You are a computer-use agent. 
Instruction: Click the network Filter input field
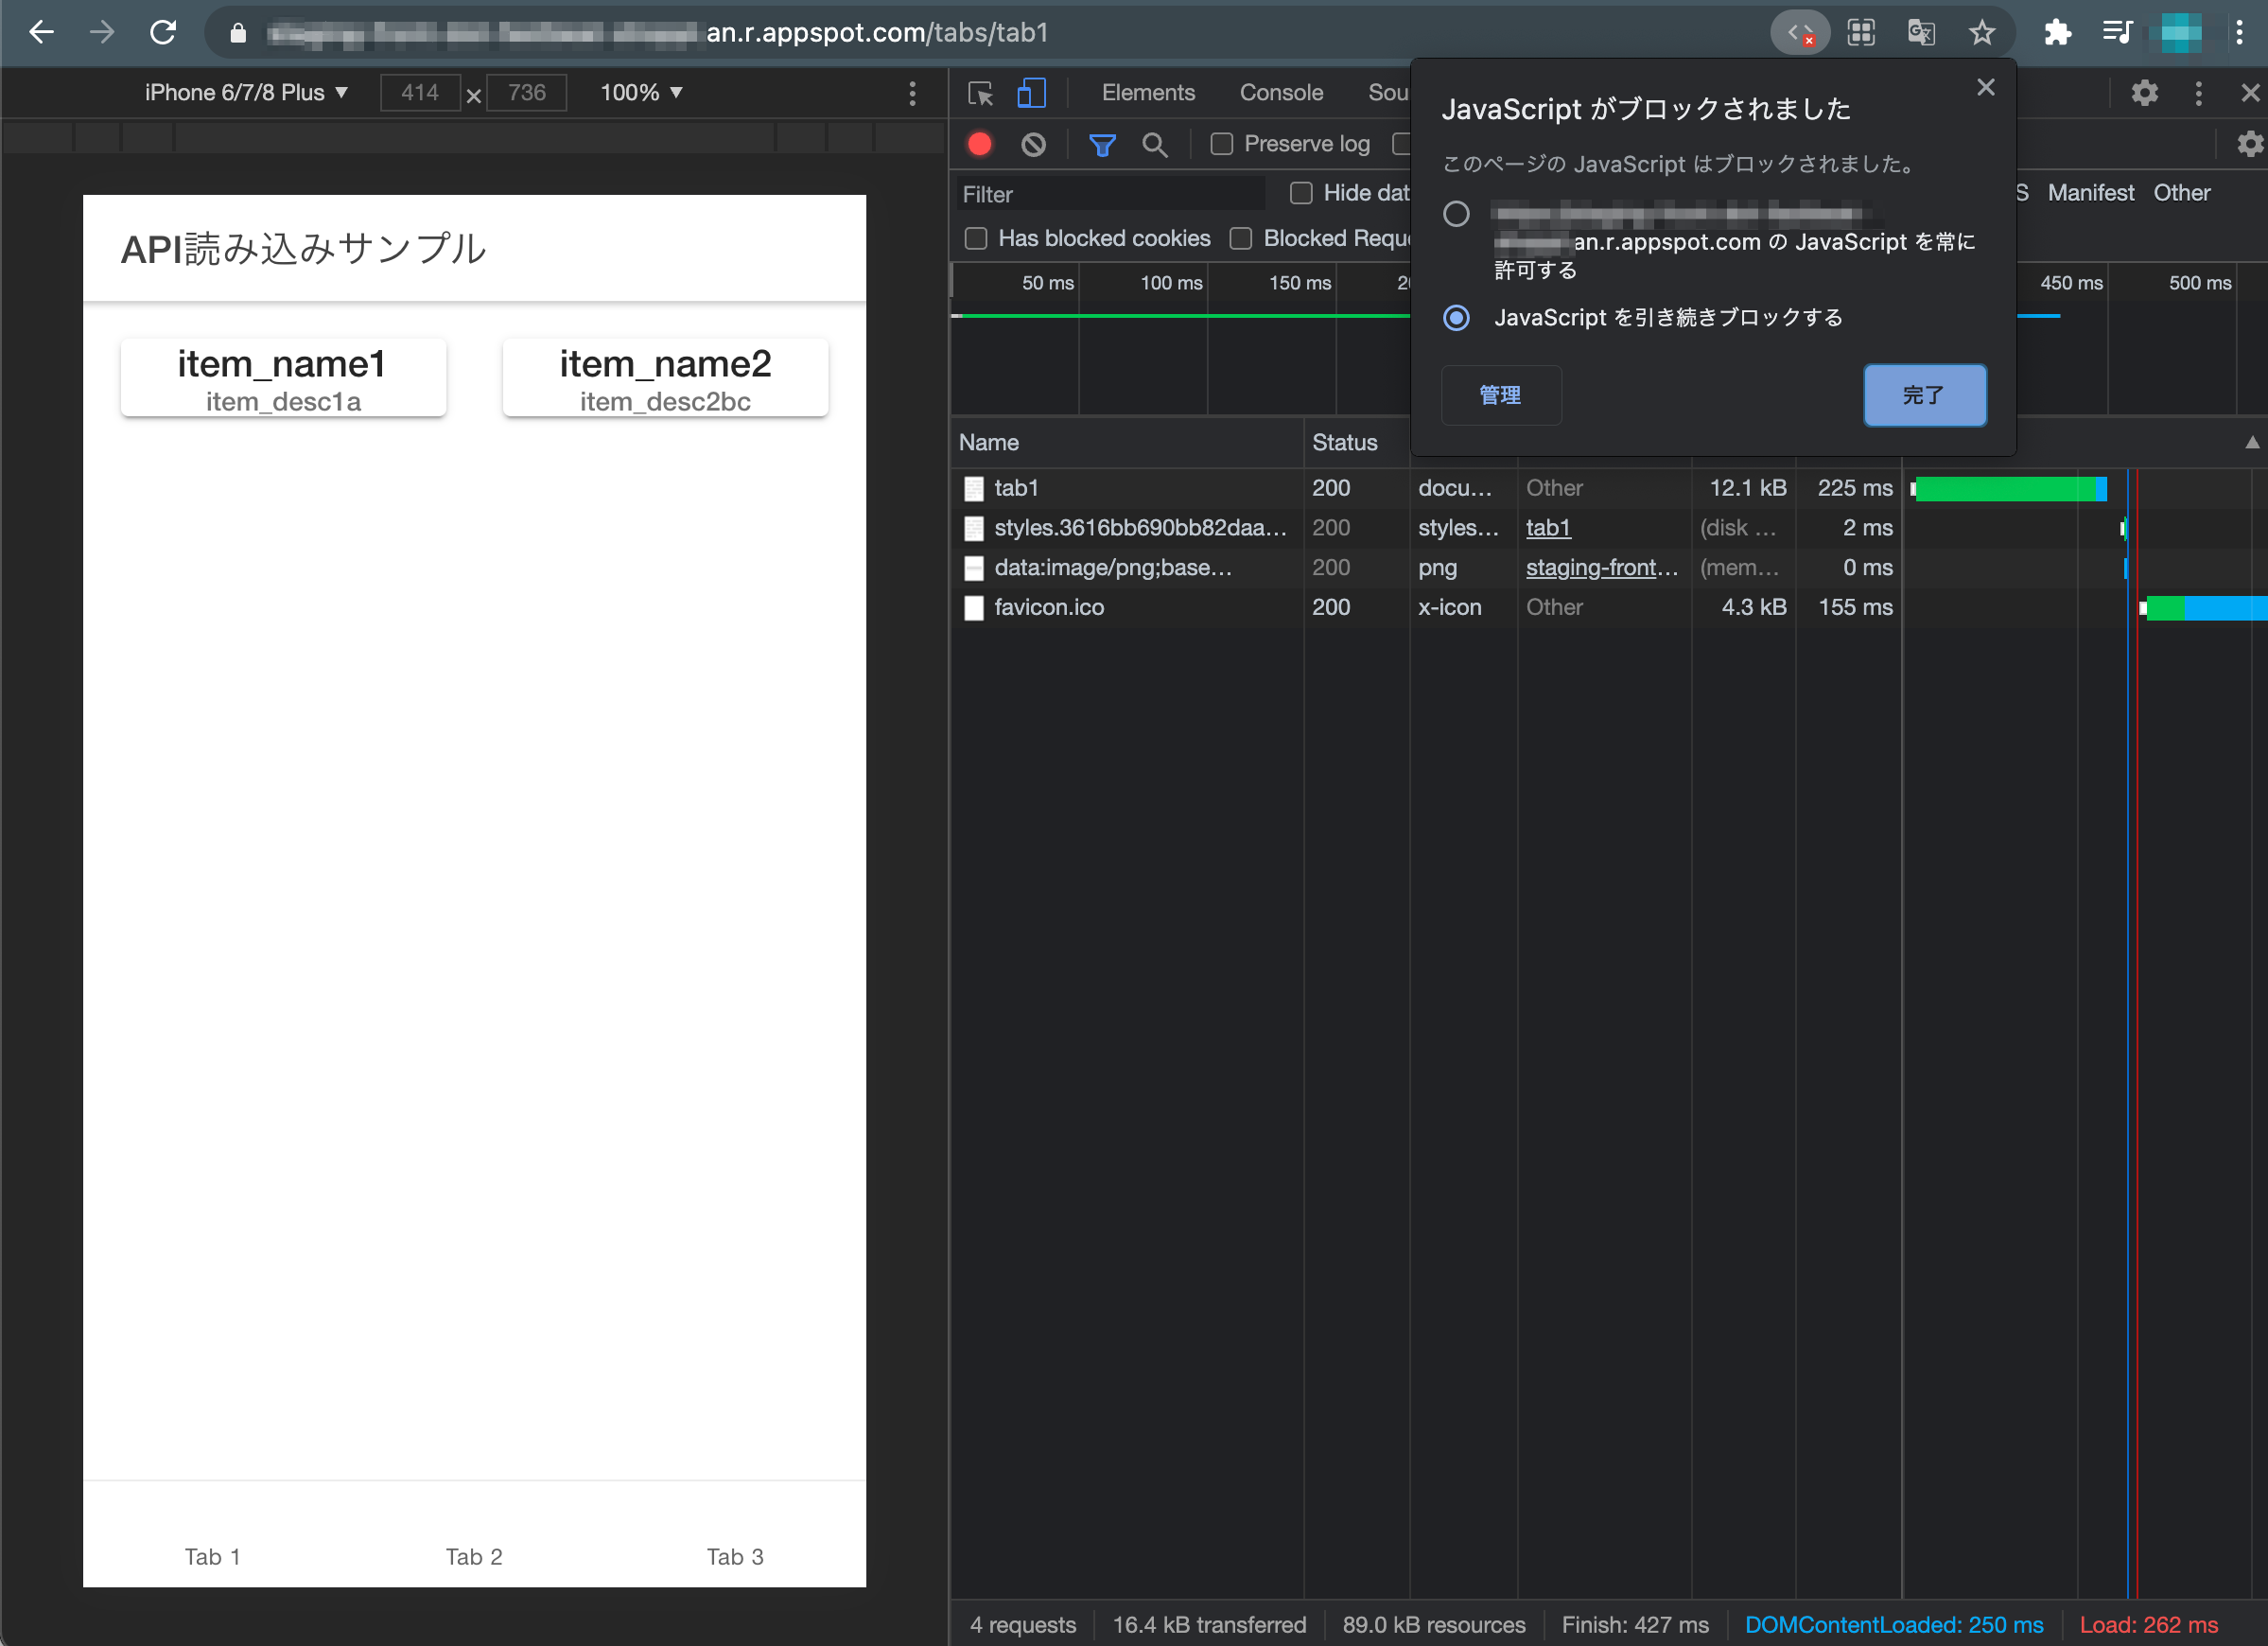coord(1110,194)
